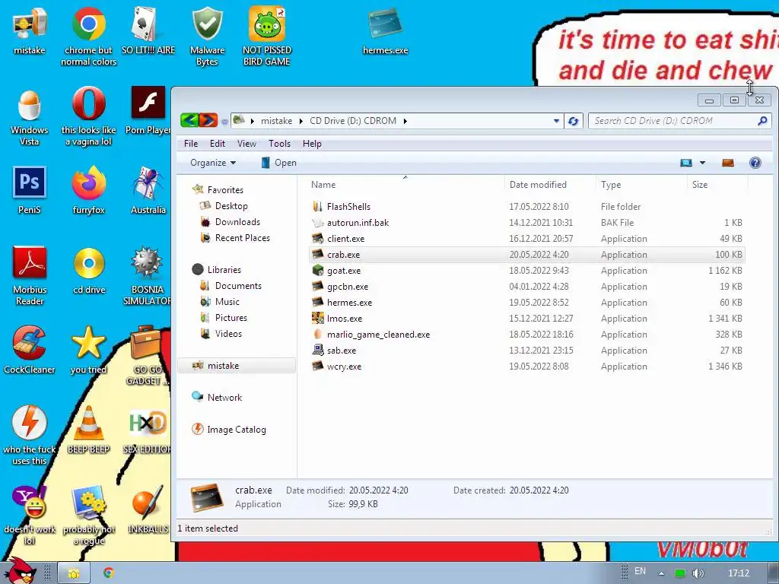
Task: Open the Edit menu
Action: tap(218, 144)
